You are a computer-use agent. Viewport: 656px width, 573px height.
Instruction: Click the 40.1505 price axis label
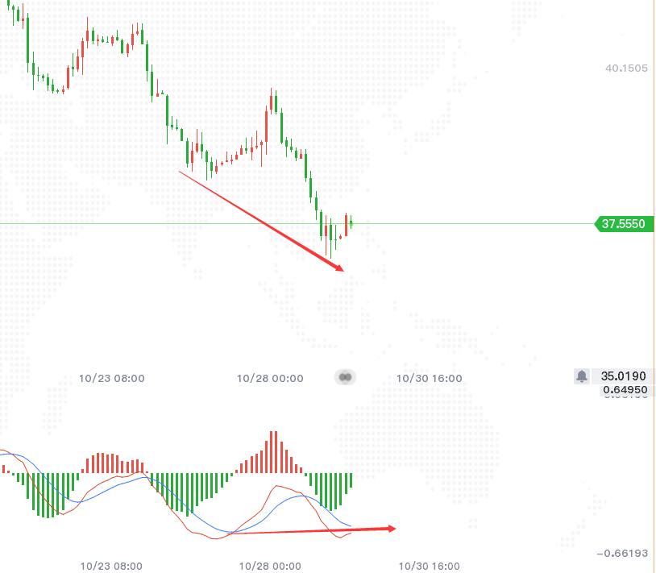click(626, 69)
